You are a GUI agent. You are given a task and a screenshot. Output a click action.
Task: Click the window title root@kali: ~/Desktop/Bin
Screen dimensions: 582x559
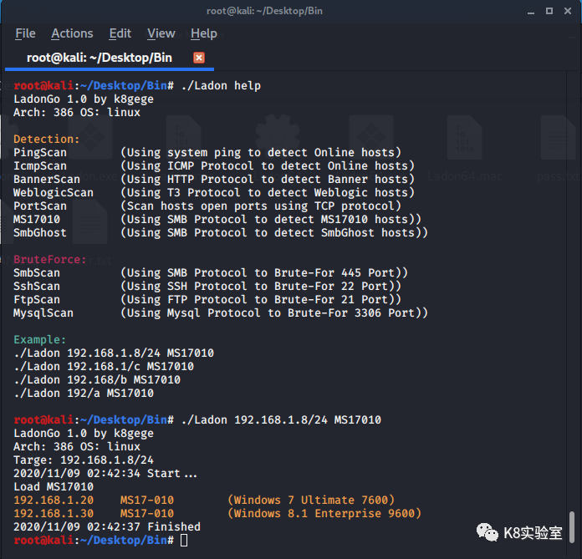(x=264, y=11)
